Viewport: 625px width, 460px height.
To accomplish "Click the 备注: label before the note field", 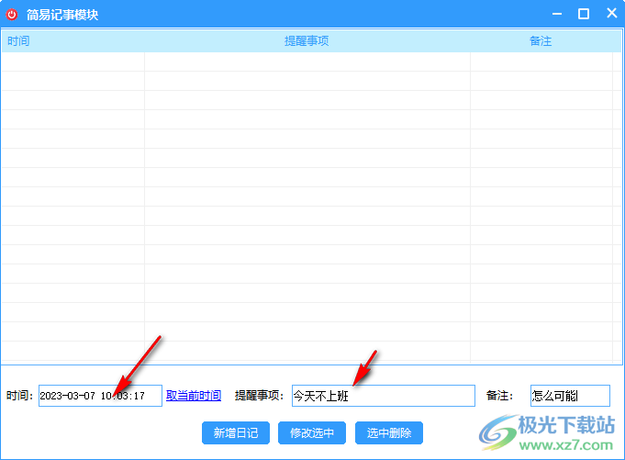I will [x=499, y=396].
